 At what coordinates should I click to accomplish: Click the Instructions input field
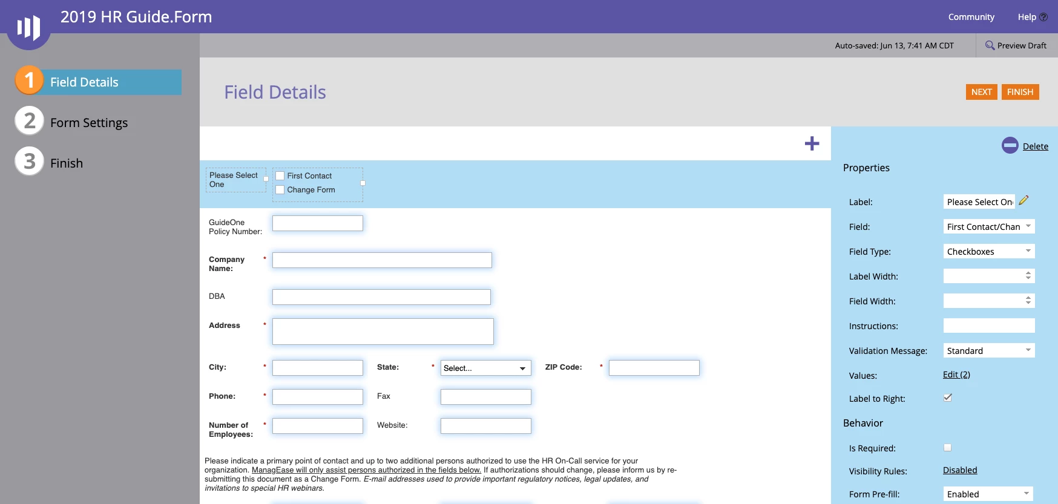pos(989,326)
